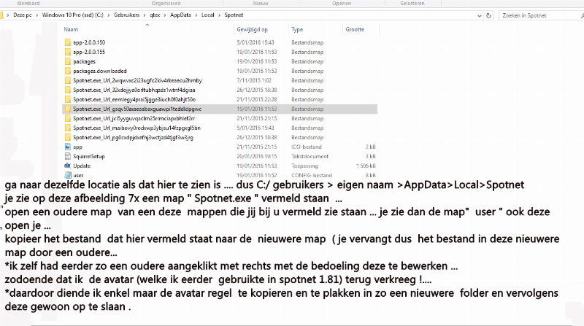Click the Update application icon
The height and width of the screenshot is (326, 584).
[68, 166]
